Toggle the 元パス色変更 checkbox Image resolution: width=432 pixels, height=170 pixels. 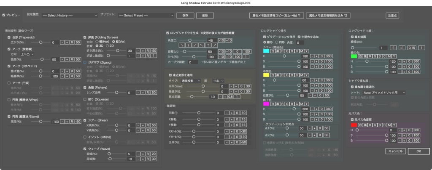352,120
